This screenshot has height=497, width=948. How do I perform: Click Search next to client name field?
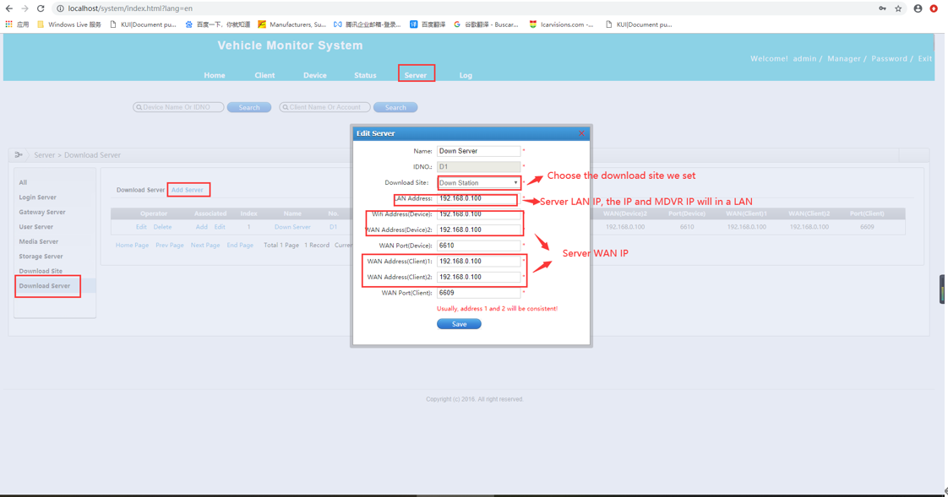[x=395, y=107]
